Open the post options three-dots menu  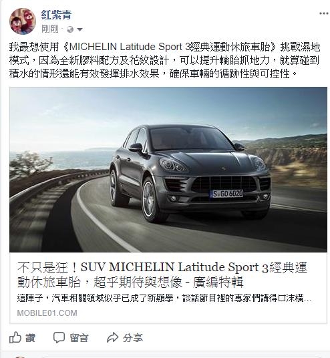[323, 13]
